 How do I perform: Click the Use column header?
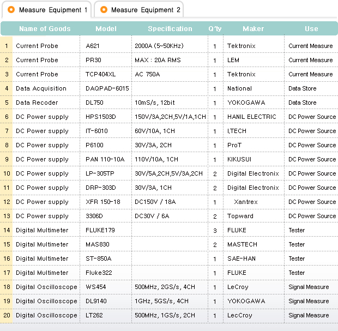311,29
